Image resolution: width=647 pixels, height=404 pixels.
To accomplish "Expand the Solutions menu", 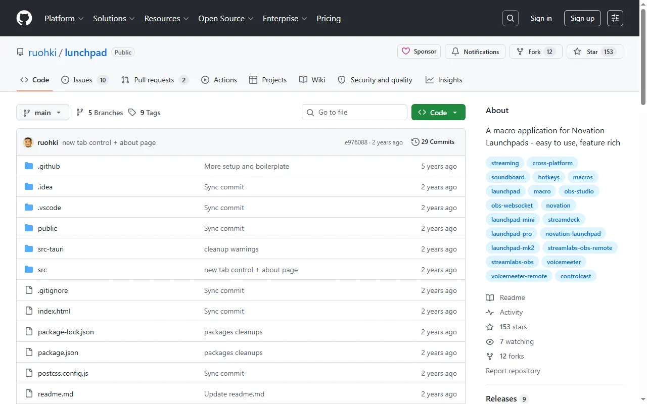I will click(114, 18).
